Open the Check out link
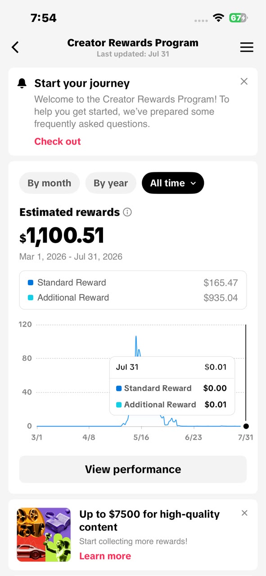 pos(58,141)
